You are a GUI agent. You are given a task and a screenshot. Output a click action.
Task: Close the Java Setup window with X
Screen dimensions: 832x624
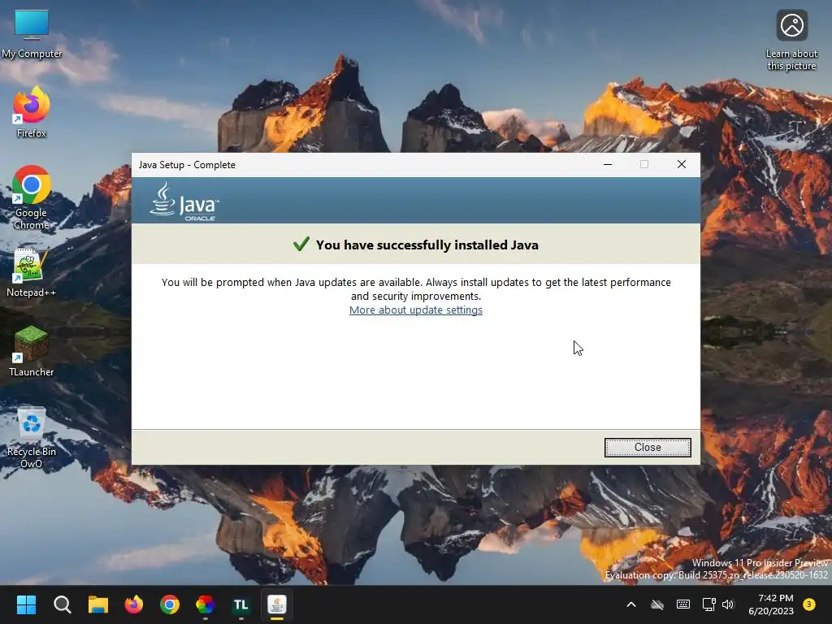click(x=682, y=164)
